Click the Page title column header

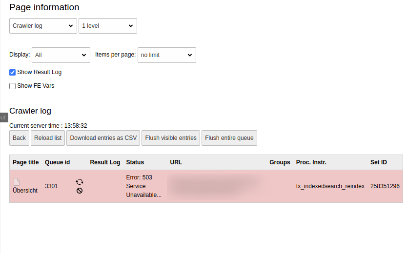(26, 162)
